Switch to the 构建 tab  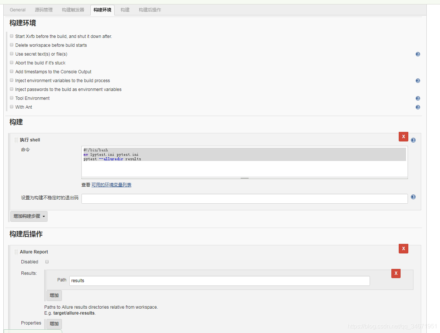(x=125, y=10)
